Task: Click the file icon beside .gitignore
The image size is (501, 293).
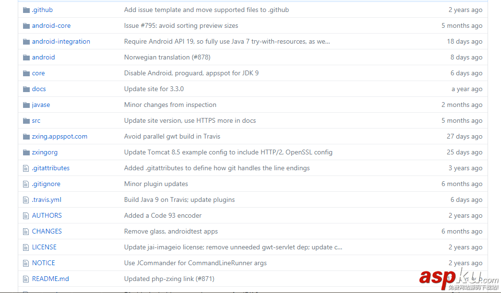Action: click(26, 184)
